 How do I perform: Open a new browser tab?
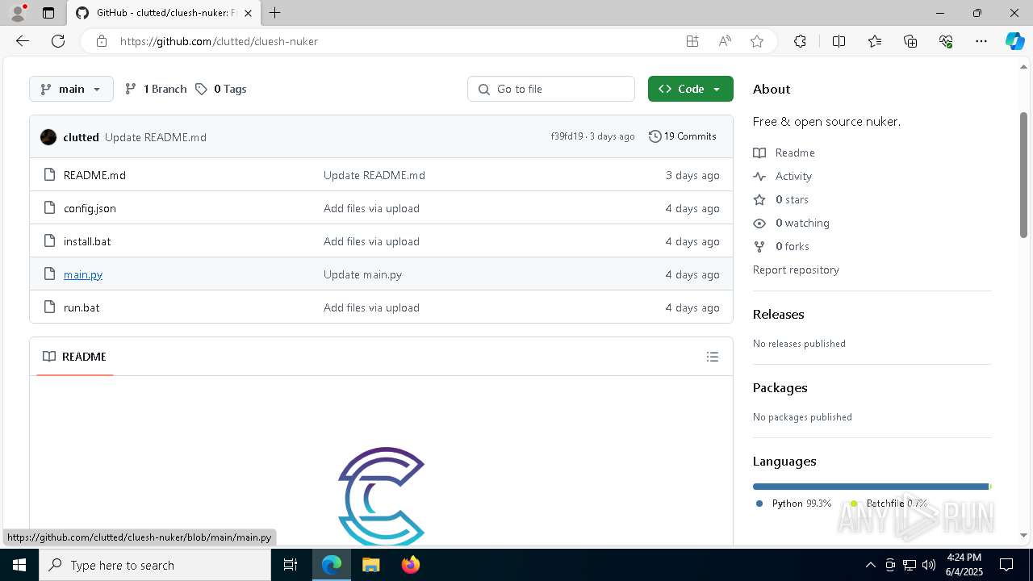point(274,13)
